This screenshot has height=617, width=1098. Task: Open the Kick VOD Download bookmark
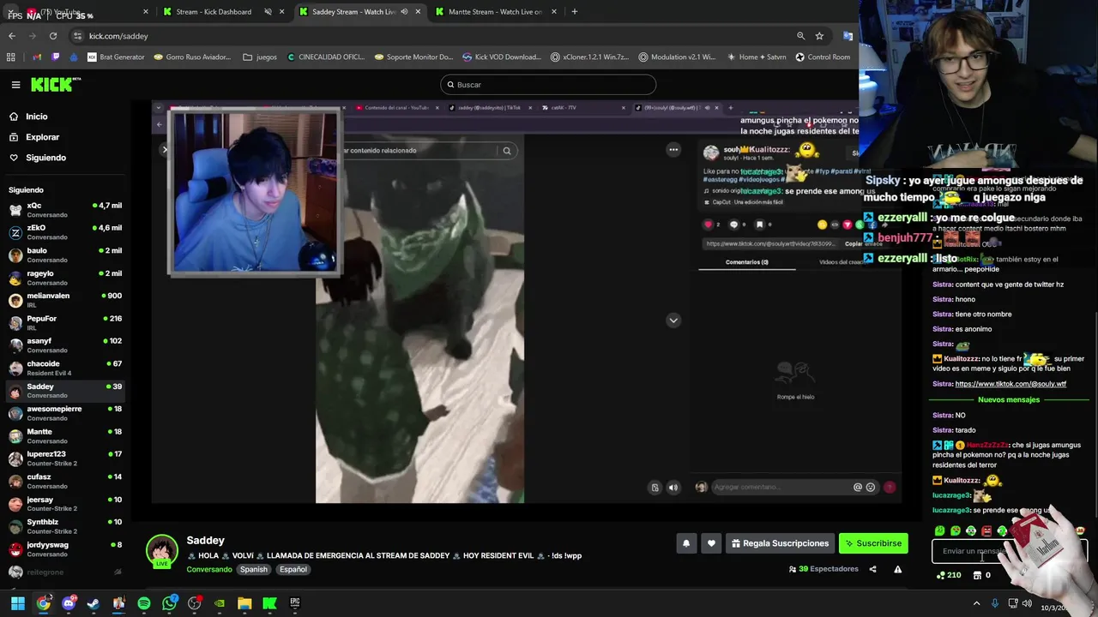coord(501,57)
